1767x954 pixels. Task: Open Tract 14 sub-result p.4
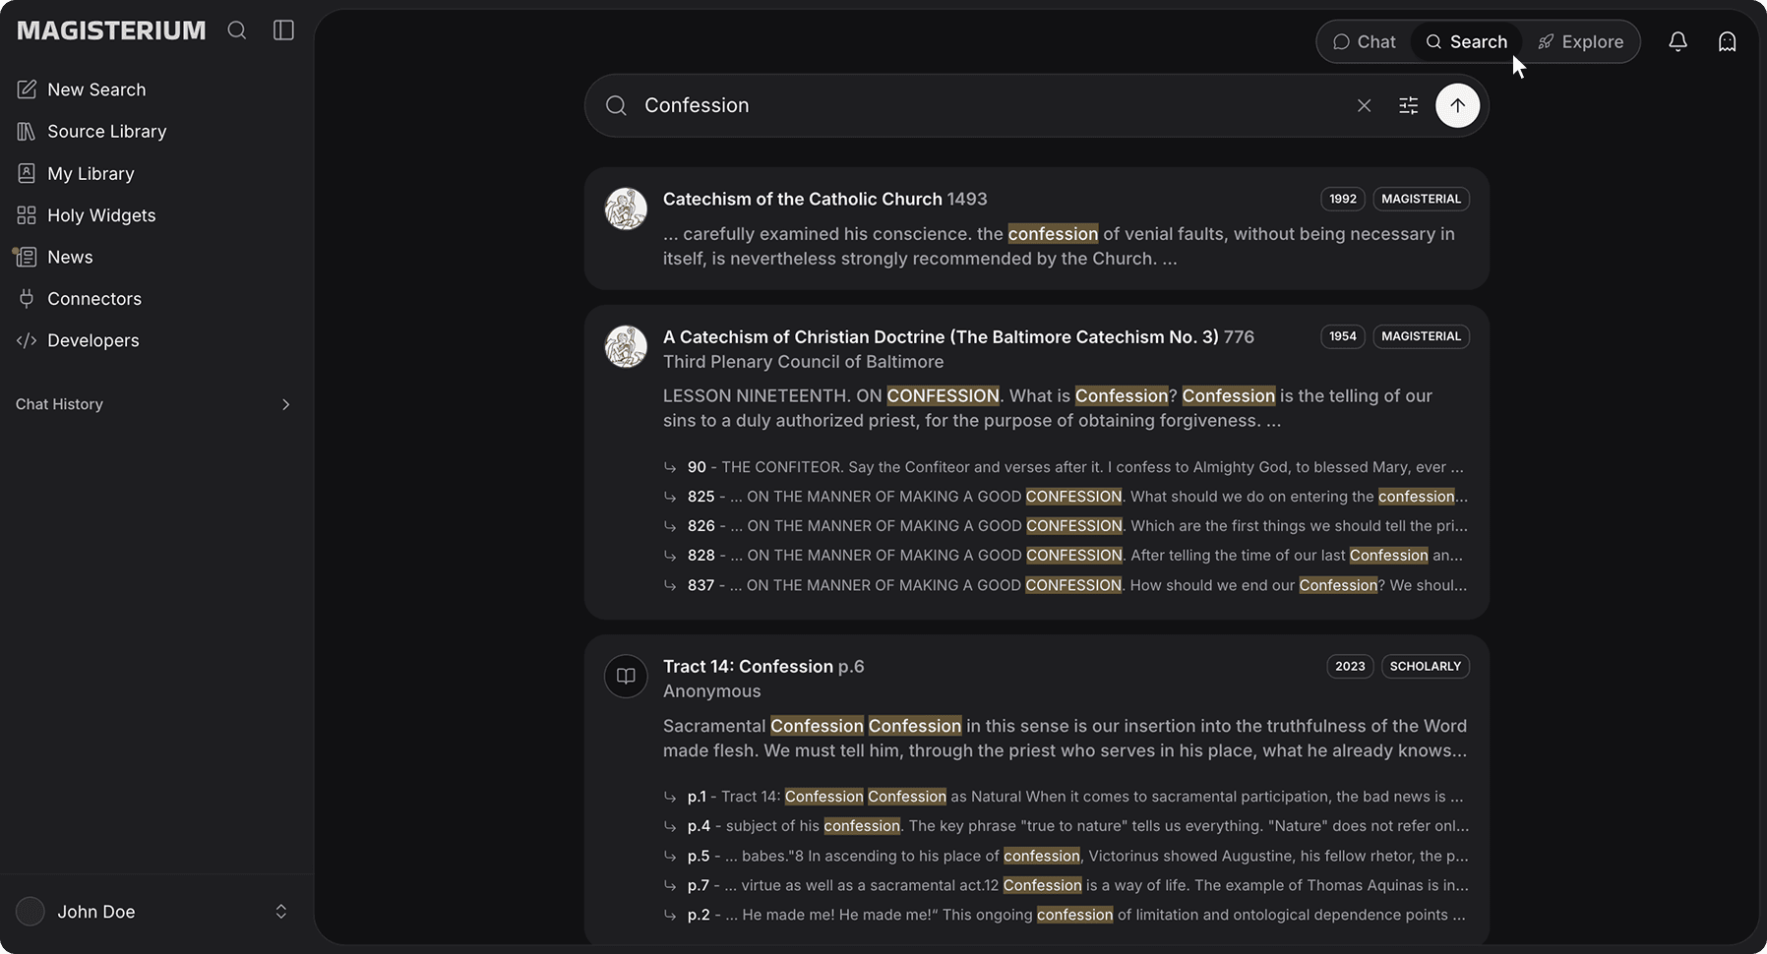1065,826
